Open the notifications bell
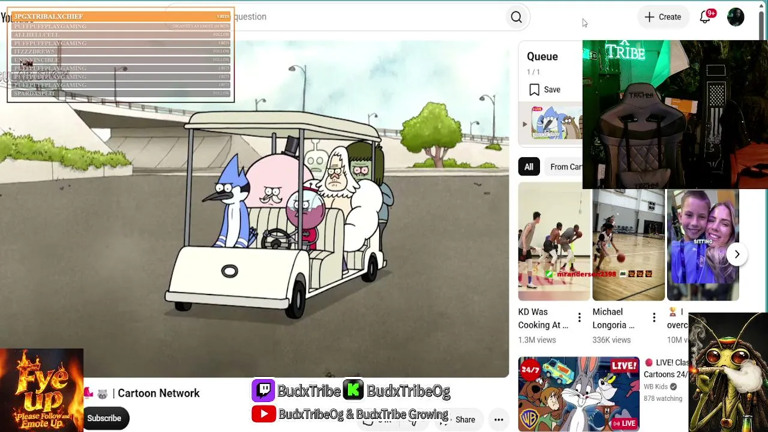This screenshot has width=768, height=432. 706,17
